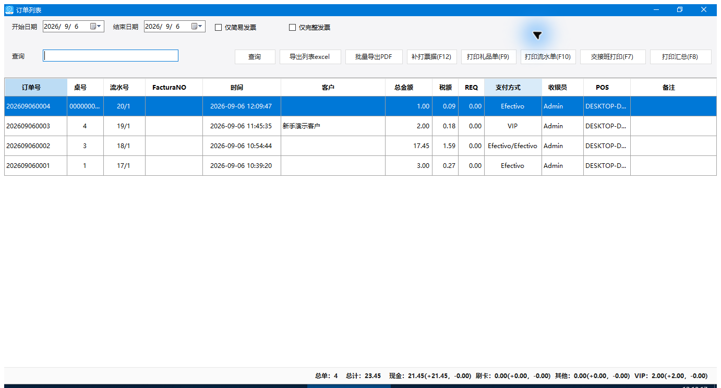Screen dimensions: 721x388
Task: Print summary via 打印汇总(F8)
Action: click(680, 57)
